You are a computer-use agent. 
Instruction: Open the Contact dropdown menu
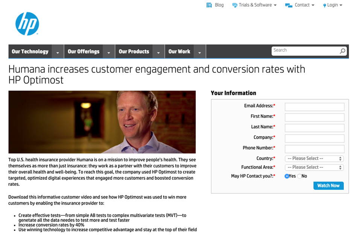(304, 5)
